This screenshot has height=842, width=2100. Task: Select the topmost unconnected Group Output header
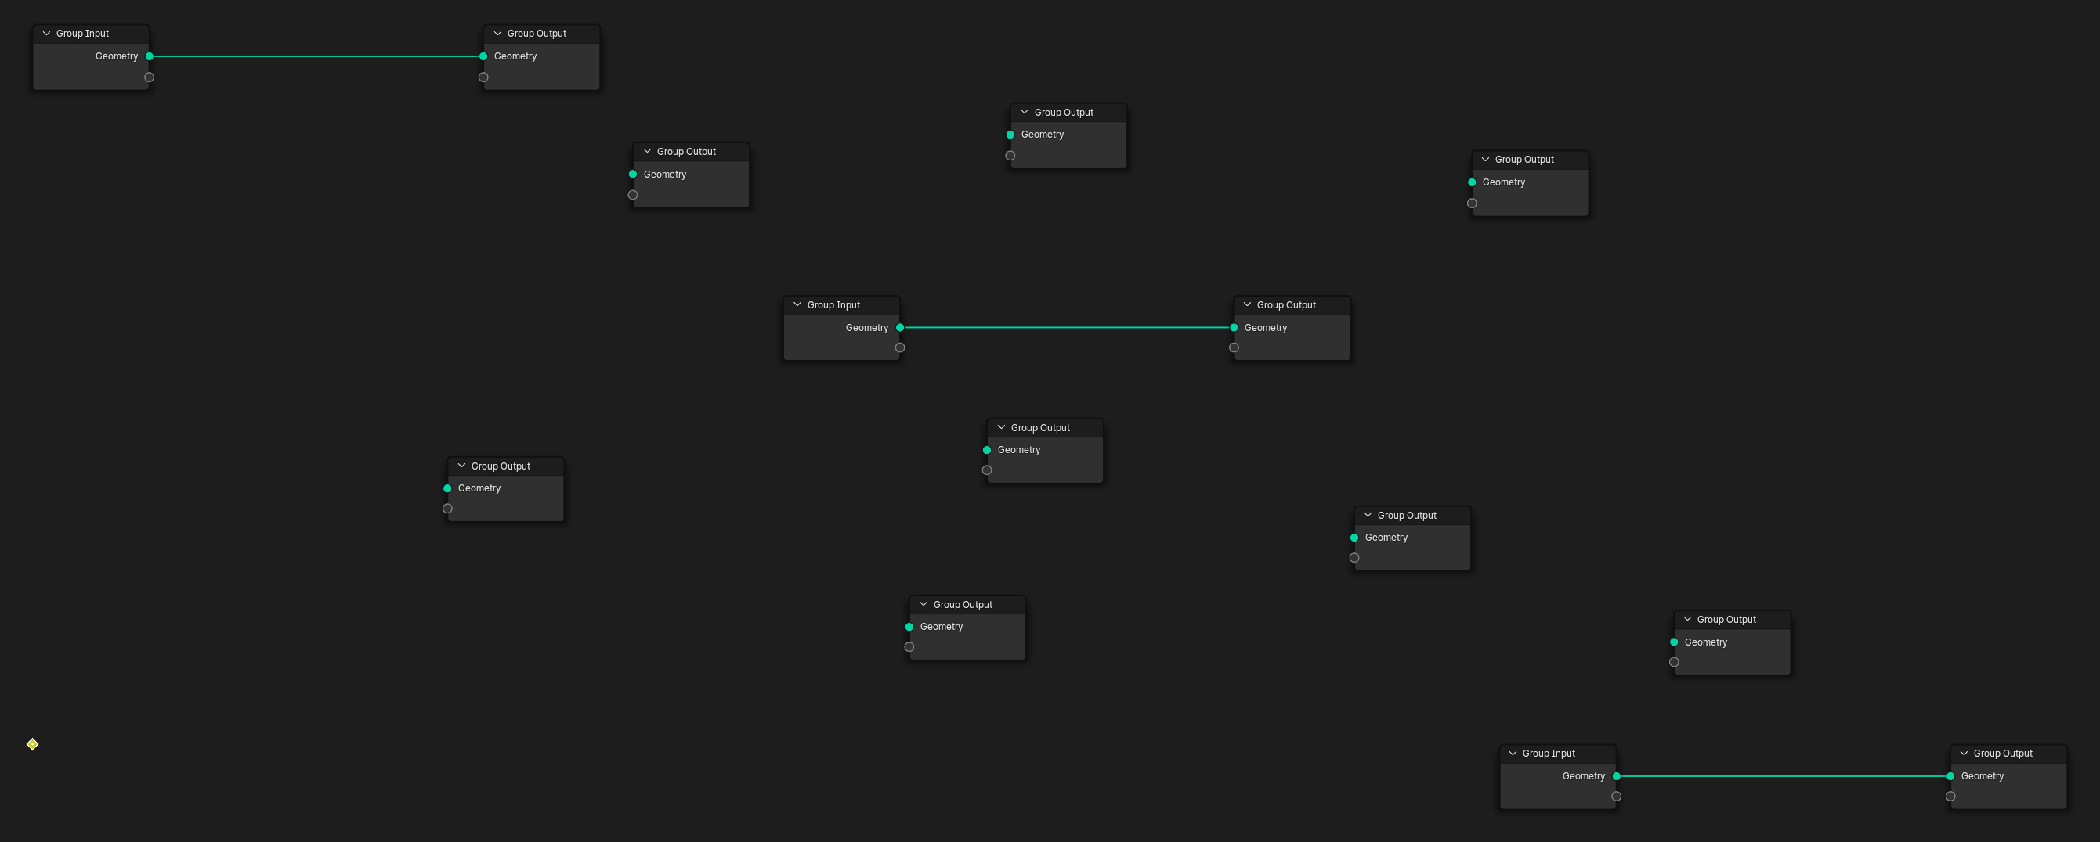[x=1068, y=113]
